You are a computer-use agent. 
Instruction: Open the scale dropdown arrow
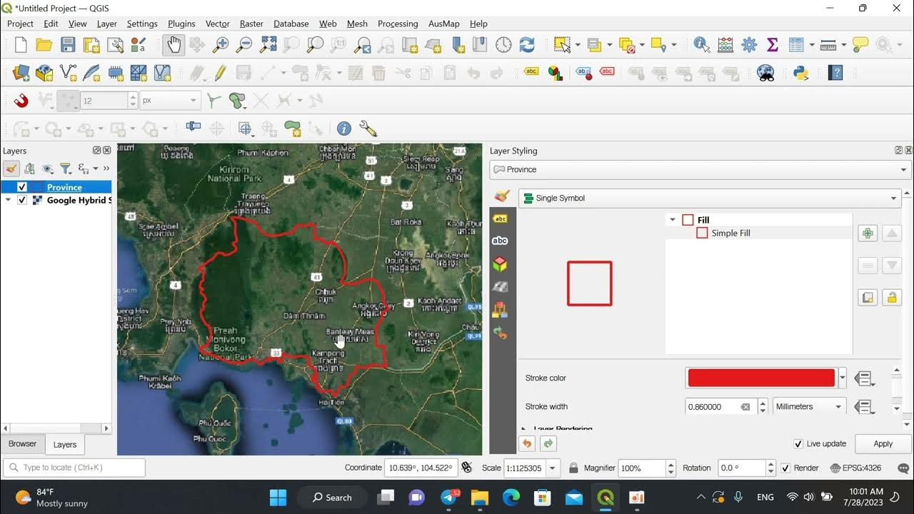(553, 468)
